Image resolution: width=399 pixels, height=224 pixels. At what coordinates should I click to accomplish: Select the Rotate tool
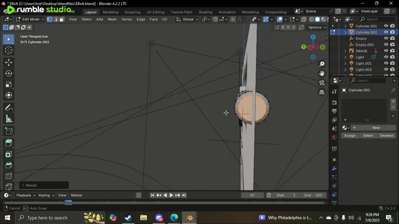[x=9, y=73]
